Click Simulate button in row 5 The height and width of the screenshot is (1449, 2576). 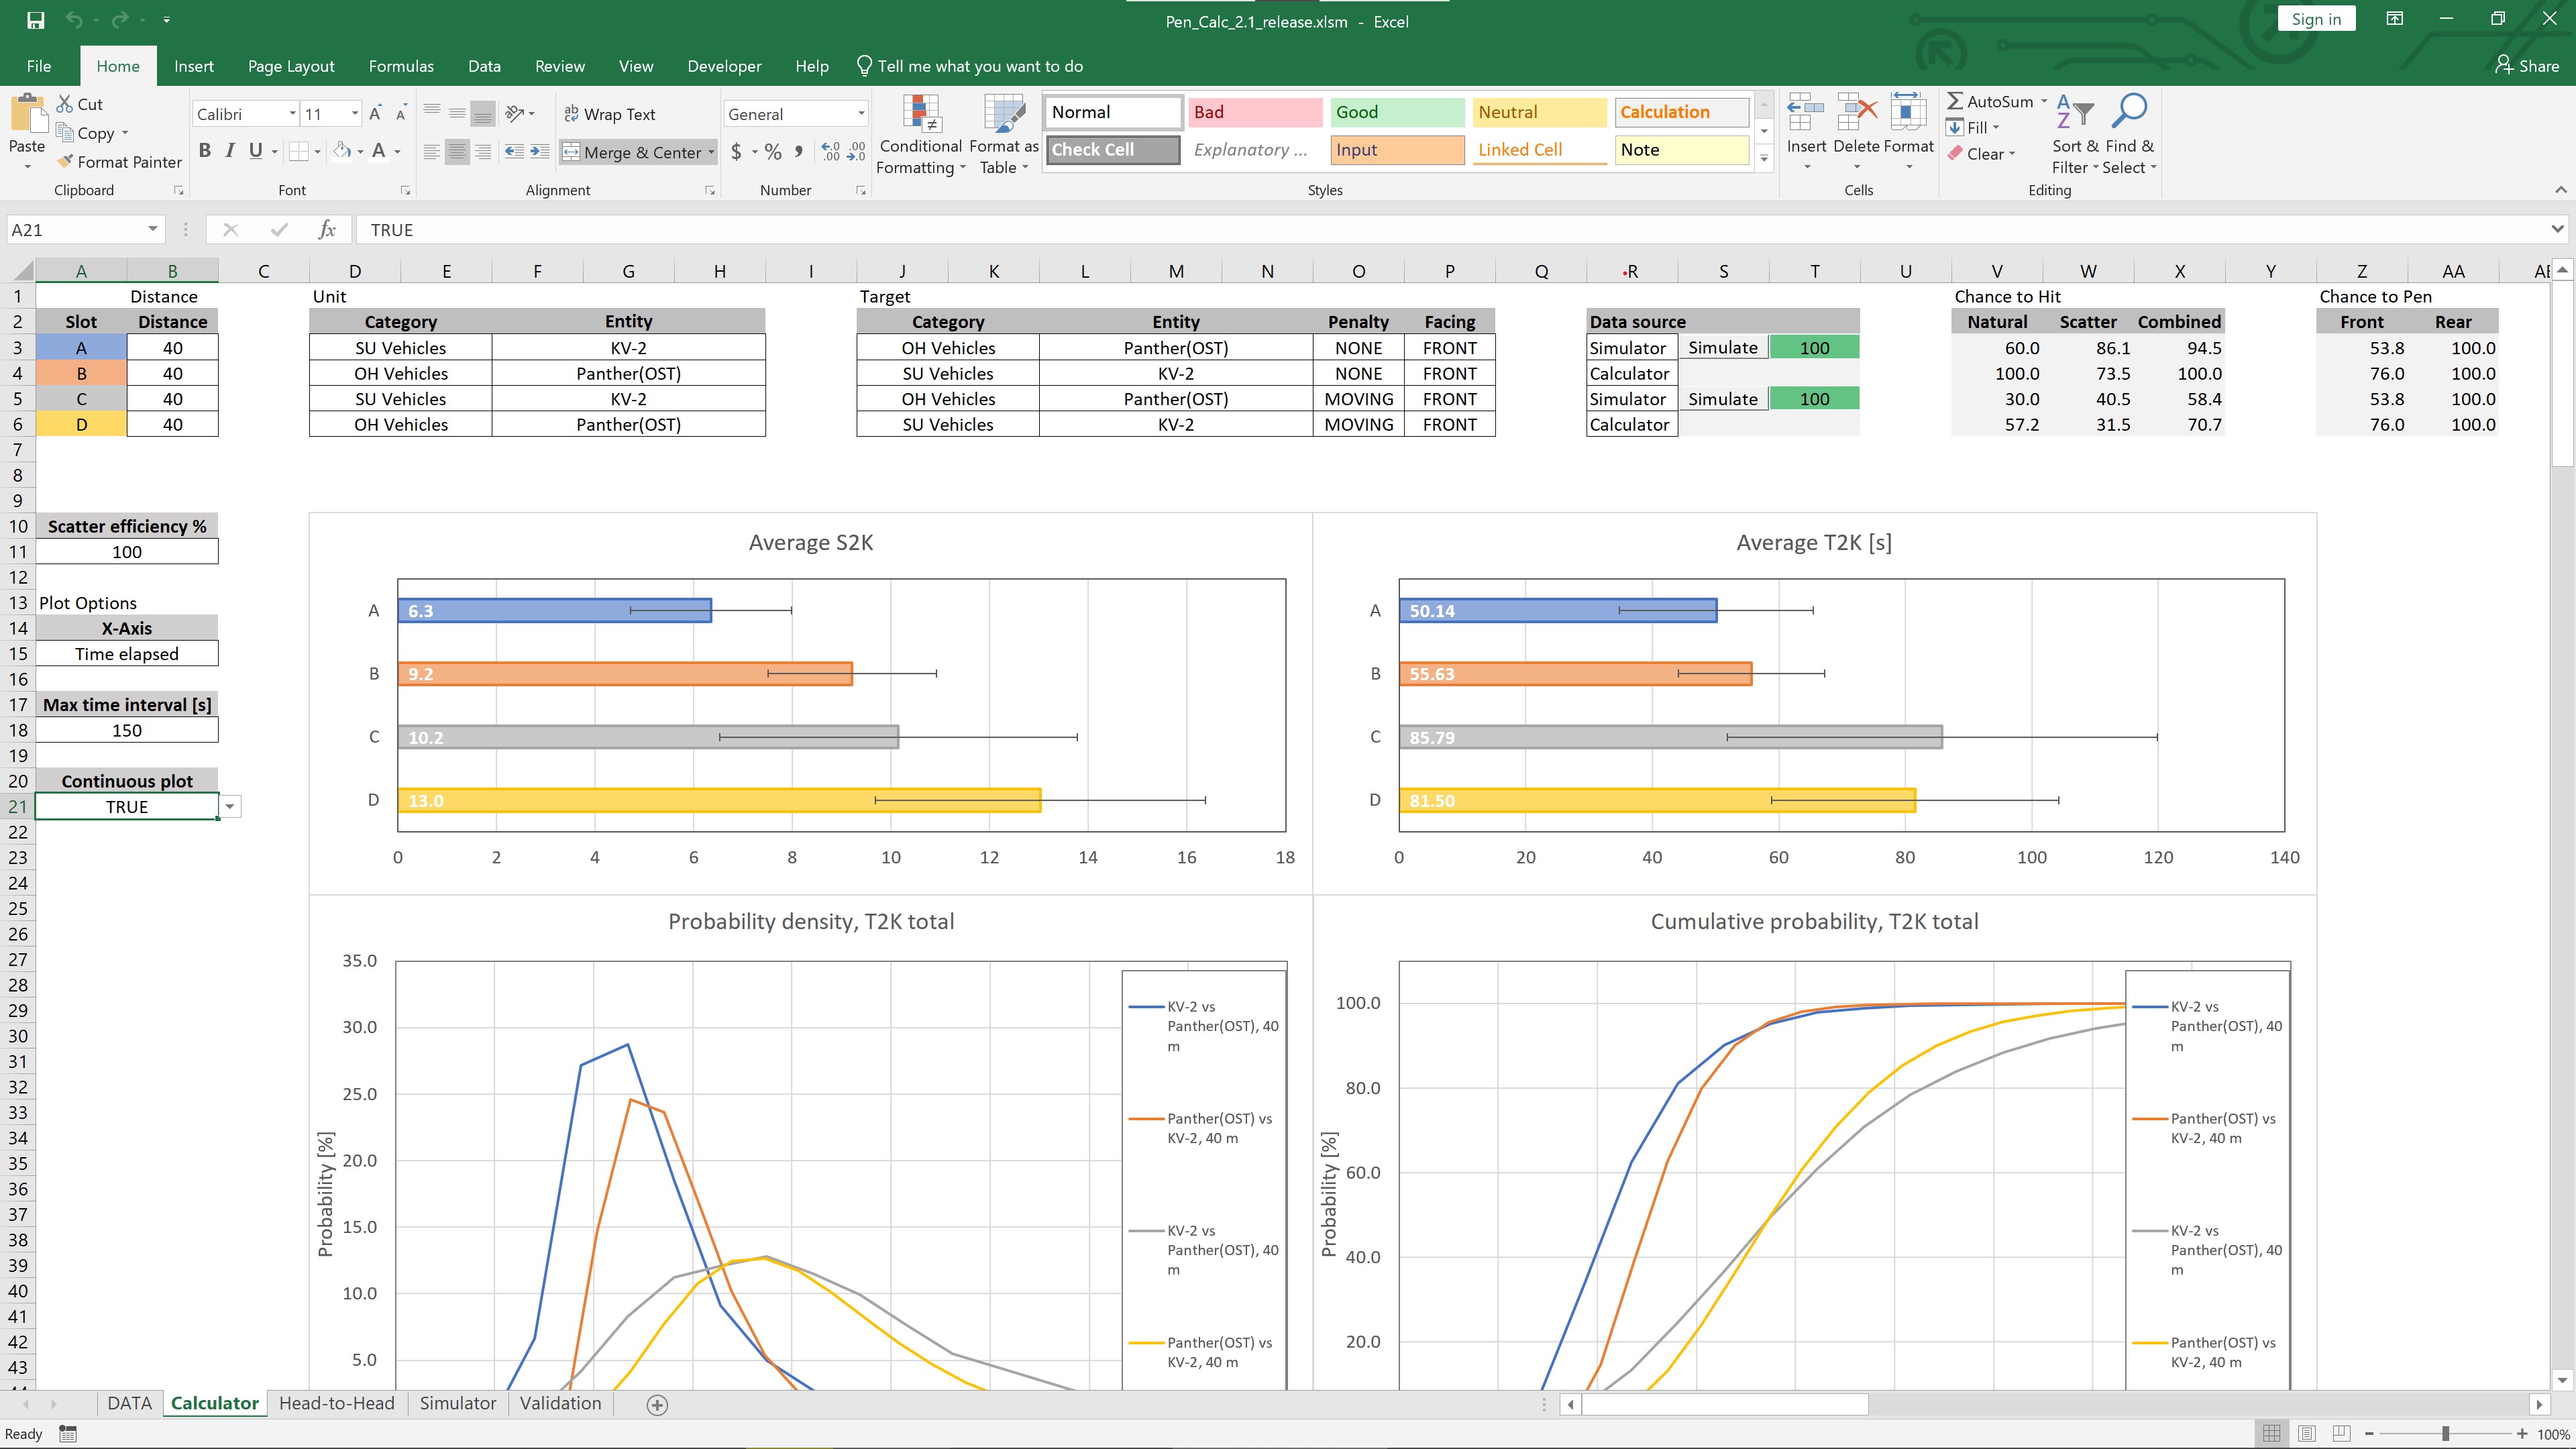point(1723,398)
